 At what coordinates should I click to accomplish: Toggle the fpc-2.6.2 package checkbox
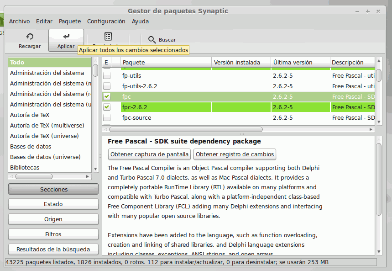tap(107, 107)
